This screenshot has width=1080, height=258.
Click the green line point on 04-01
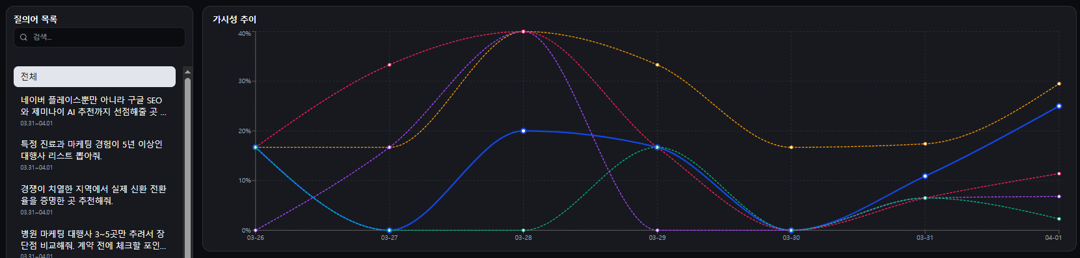[x=1059, y=219]
